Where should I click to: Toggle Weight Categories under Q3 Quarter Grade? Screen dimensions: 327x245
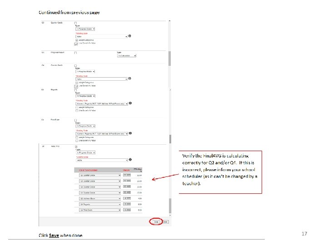tap(77, 40)
